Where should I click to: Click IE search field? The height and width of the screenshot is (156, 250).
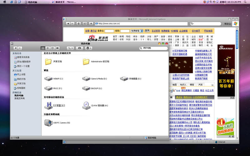coord(206,24)
